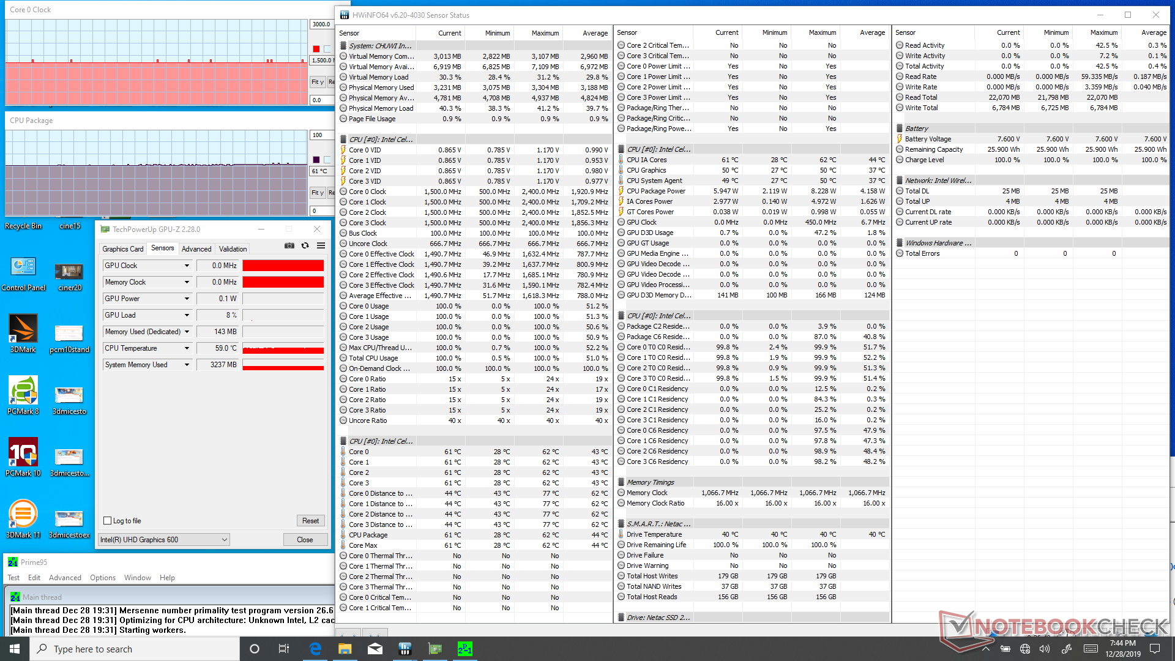Open Prime95 Edit menu
Viewport: 1175px width, 661px height.
coord(34,578)
